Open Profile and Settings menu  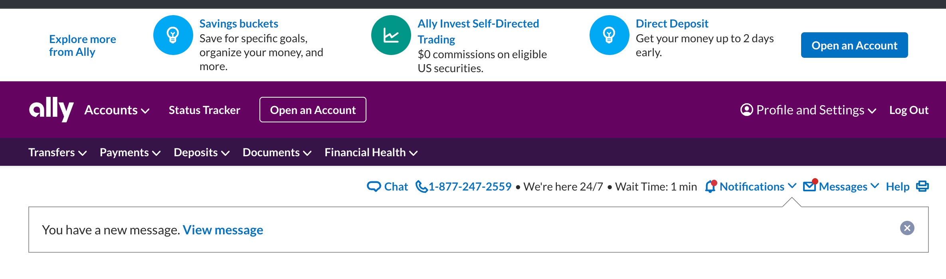[x=808, y=110]
